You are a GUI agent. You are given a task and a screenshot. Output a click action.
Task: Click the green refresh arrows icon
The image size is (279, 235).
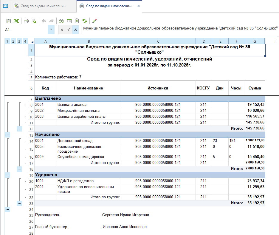coord(85,21)
